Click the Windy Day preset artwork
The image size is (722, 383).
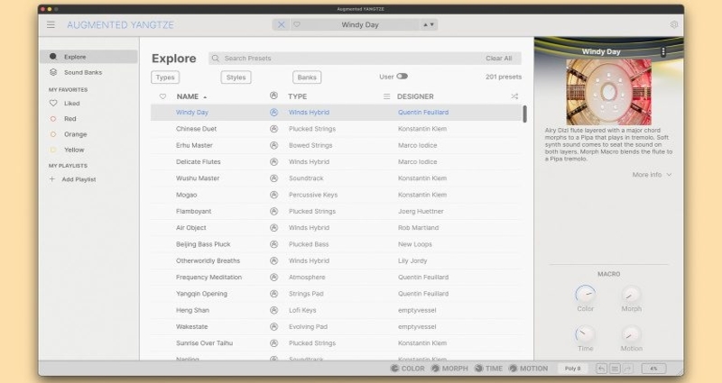(608, 92)
